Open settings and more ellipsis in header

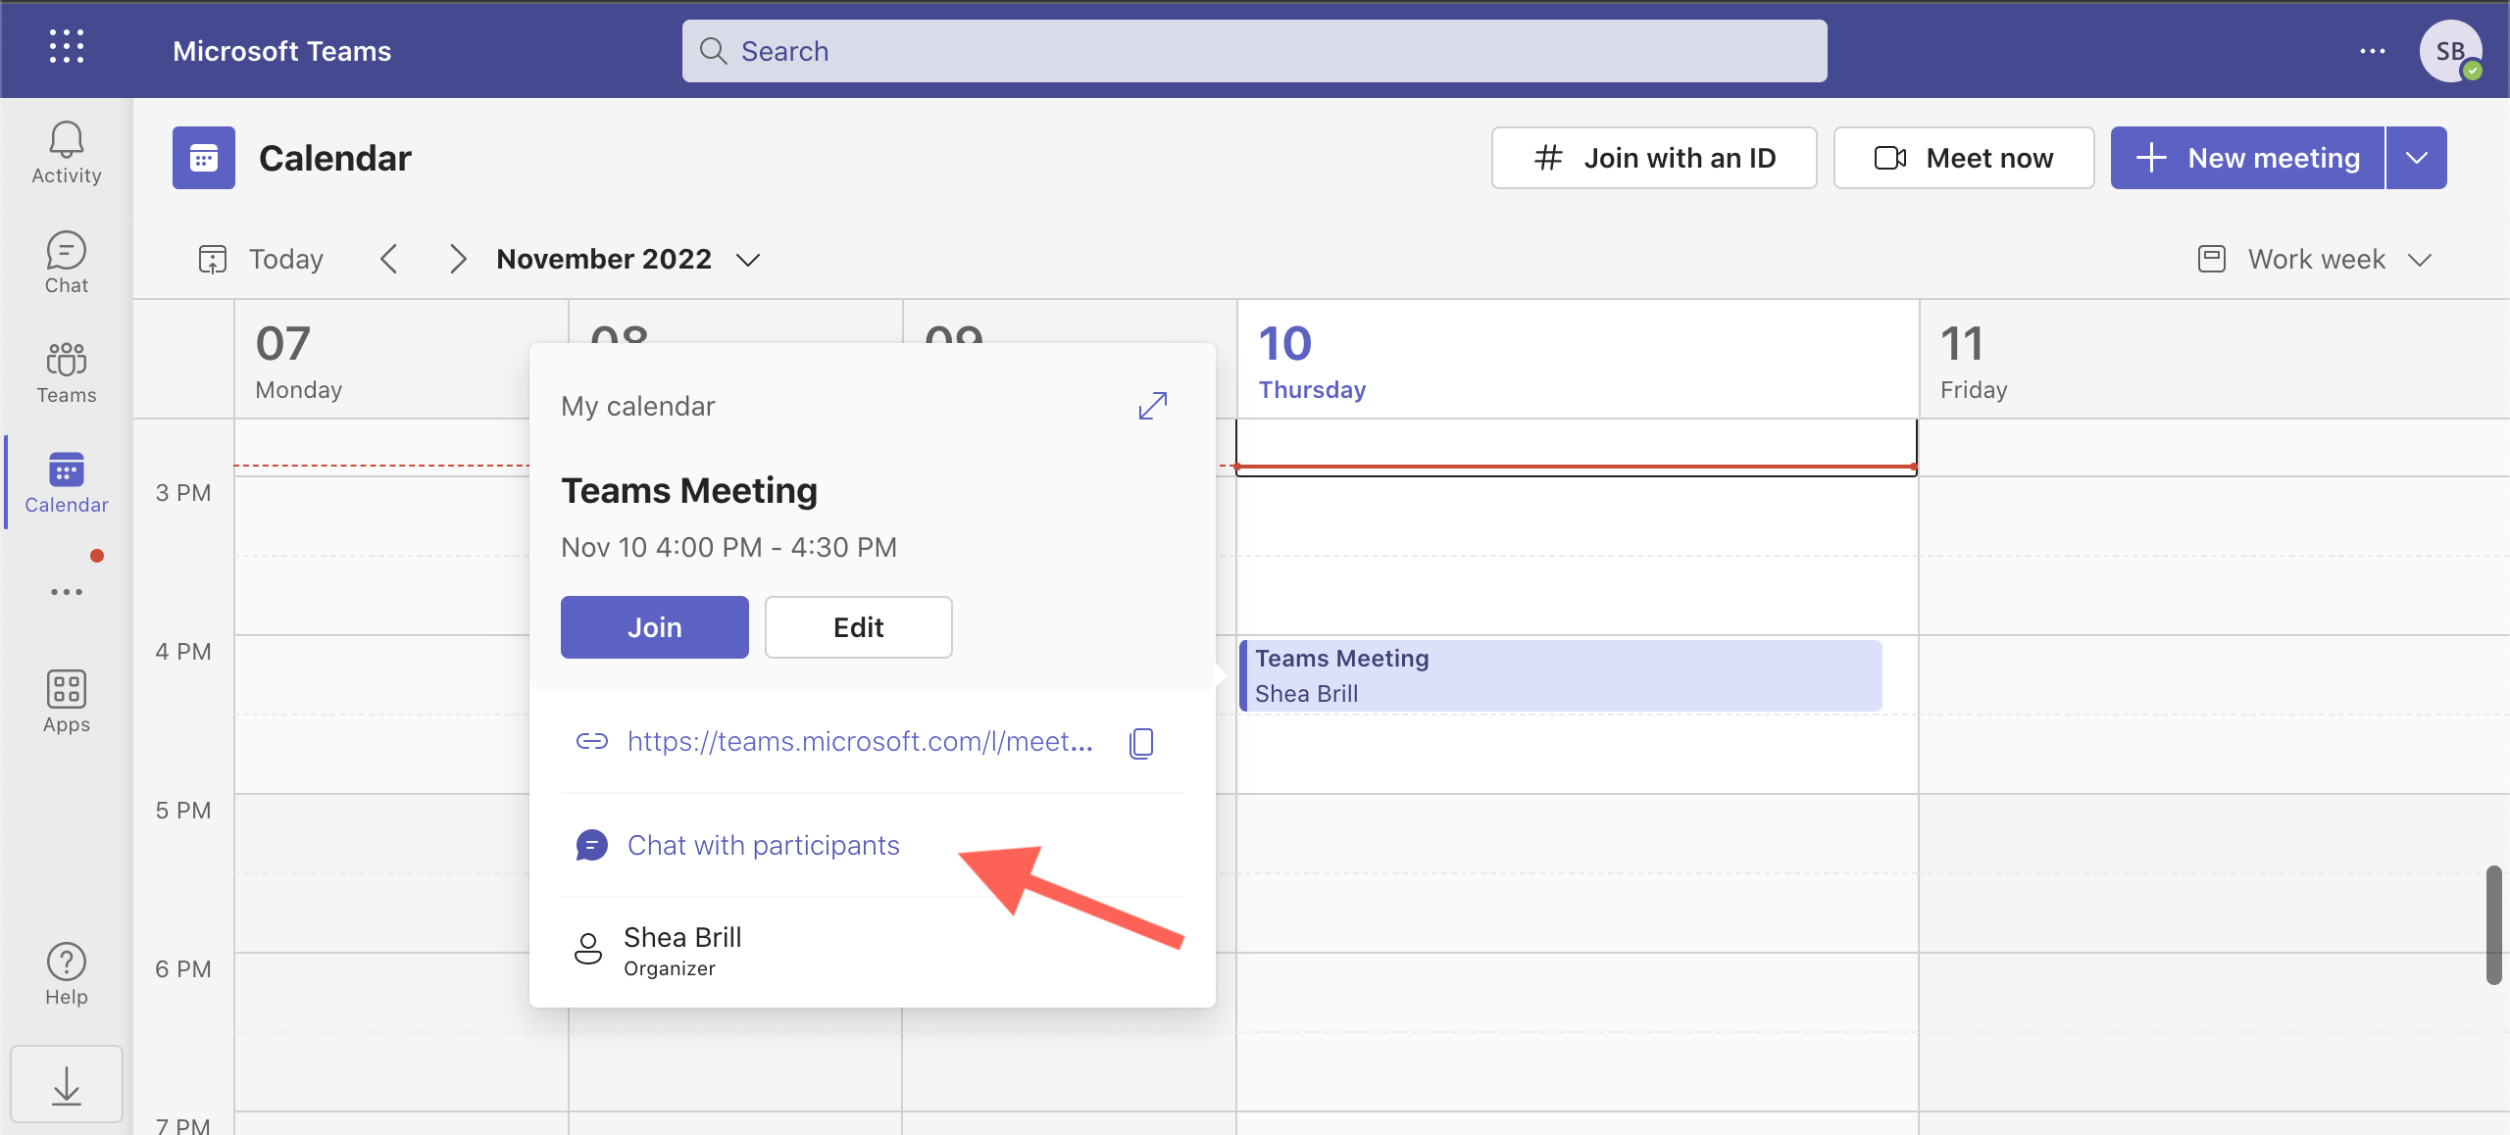2373,51
